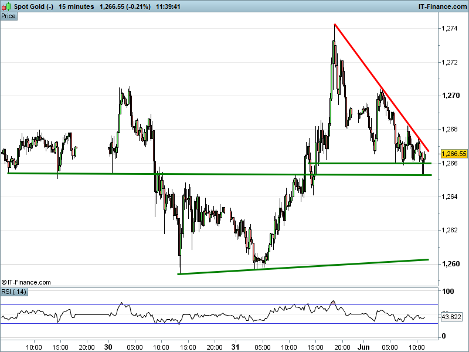Select the red descending trendline
Viewport: 469px width, 352px height.
click(382, 87)
